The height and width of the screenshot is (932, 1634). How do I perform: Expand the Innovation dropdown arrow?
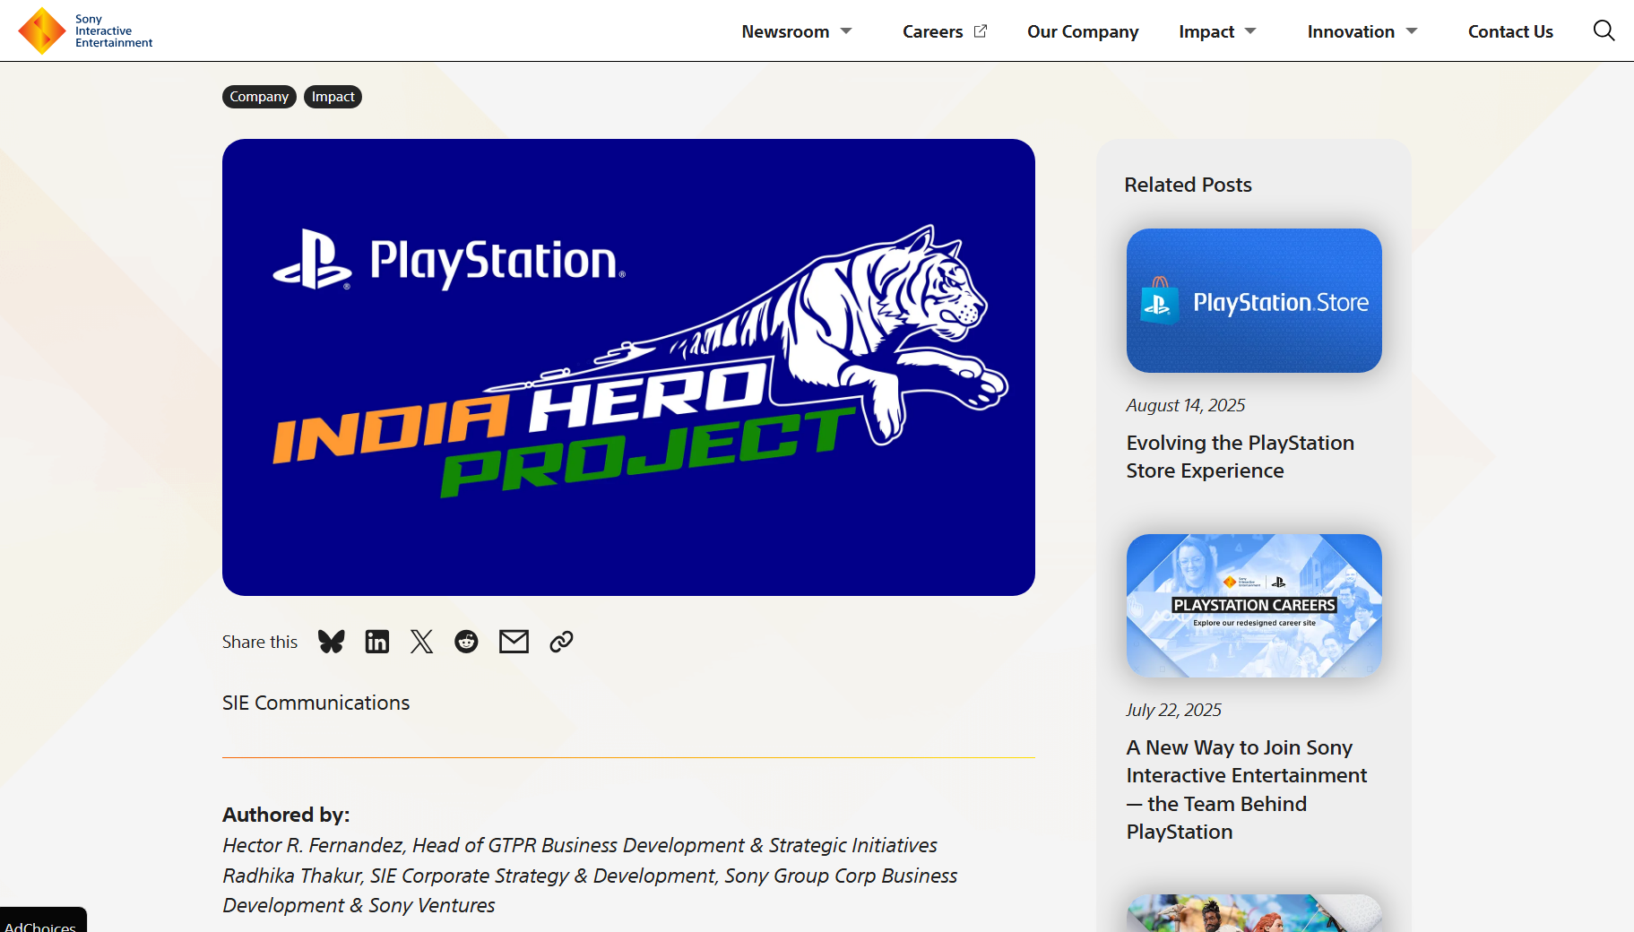tap(1412, 31)
